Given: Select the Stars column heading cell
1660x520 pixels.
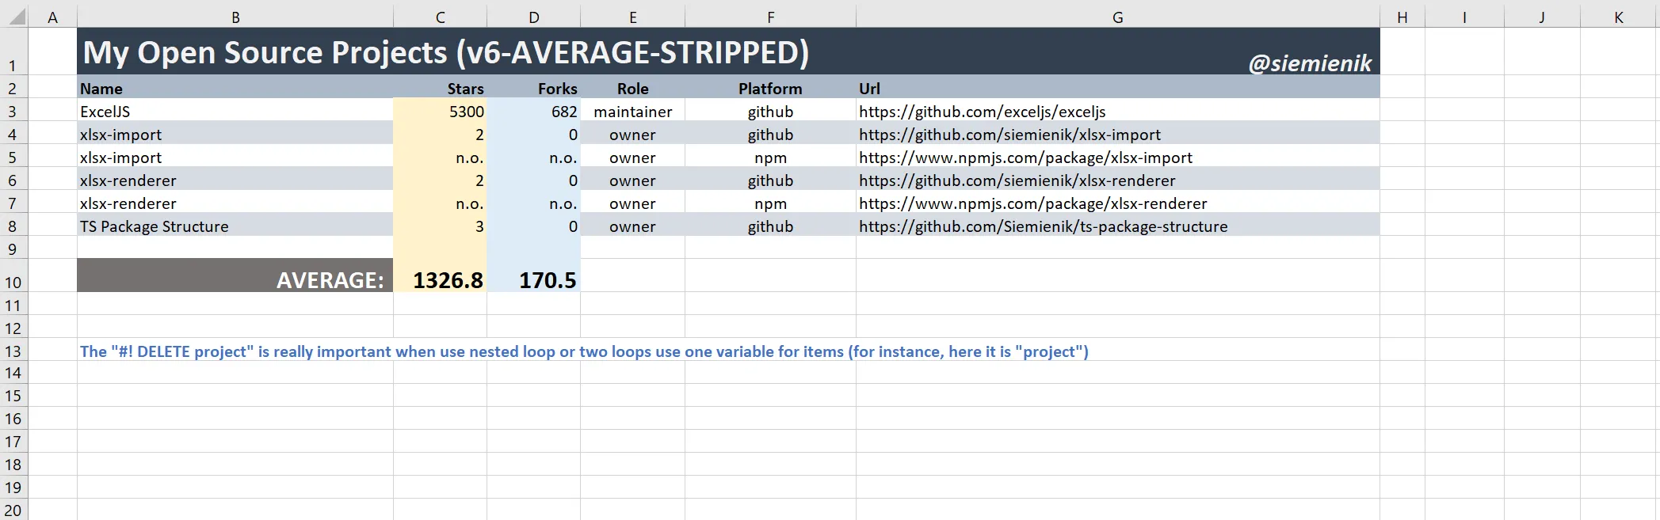Looking at the screenshot, I should tap(465, 89).
